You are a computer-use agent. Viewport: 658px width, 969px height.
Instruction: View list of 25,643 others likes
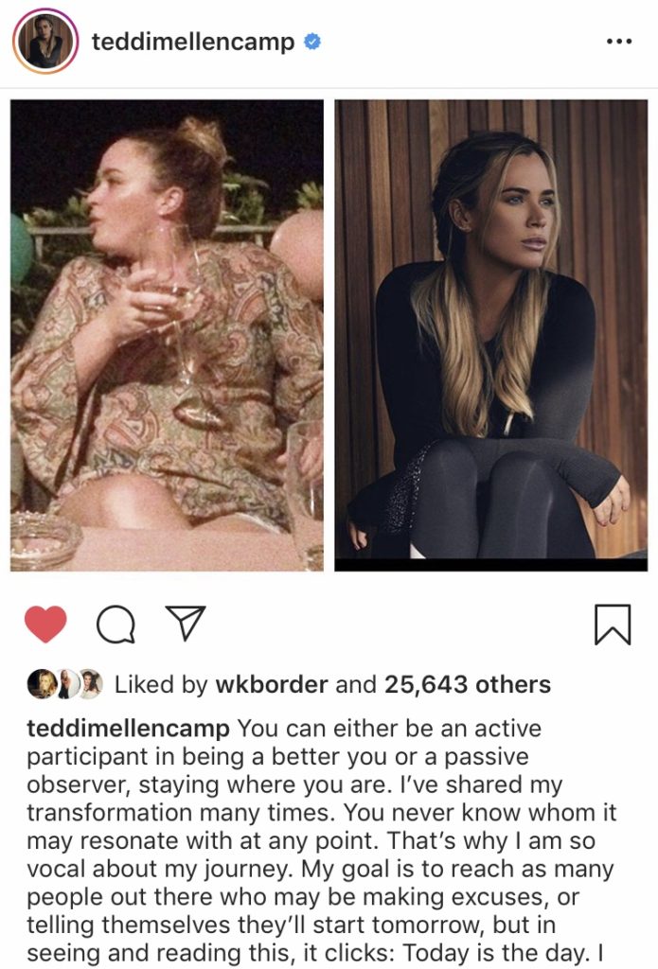click(x=468, y=684)
